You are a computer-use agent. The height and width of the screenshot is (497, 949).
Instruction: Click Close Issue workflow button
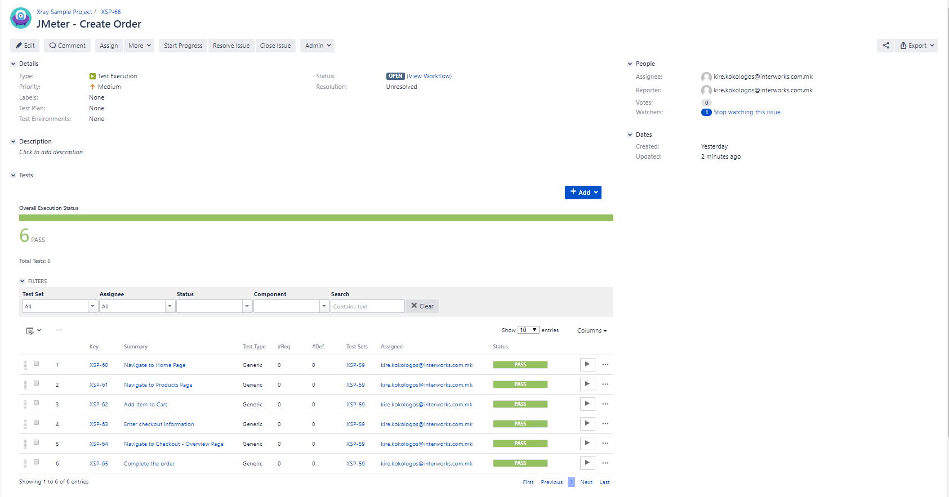click(x=275, y=46)
